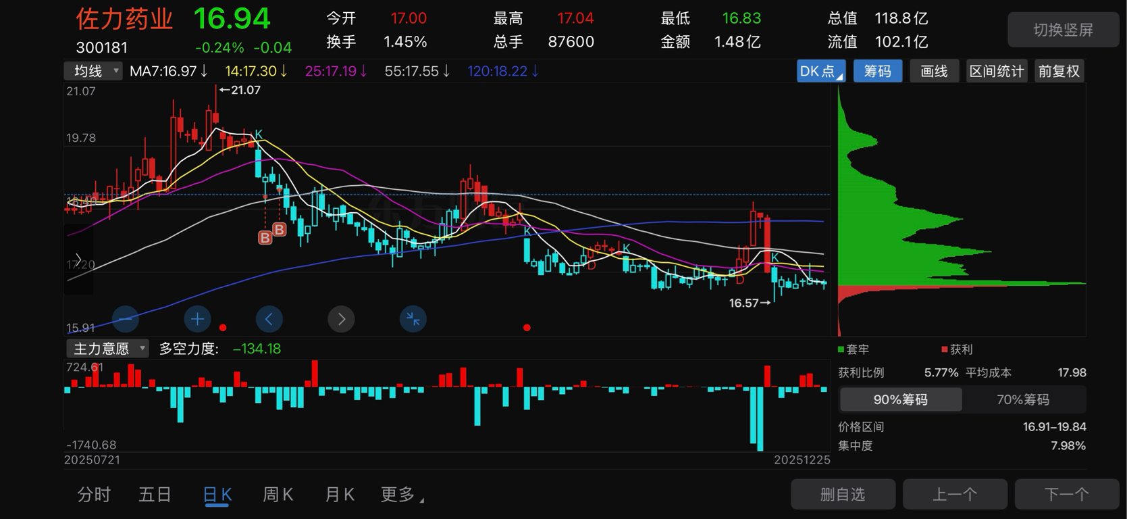Switch to the 月K tab

tap(340, 495)
